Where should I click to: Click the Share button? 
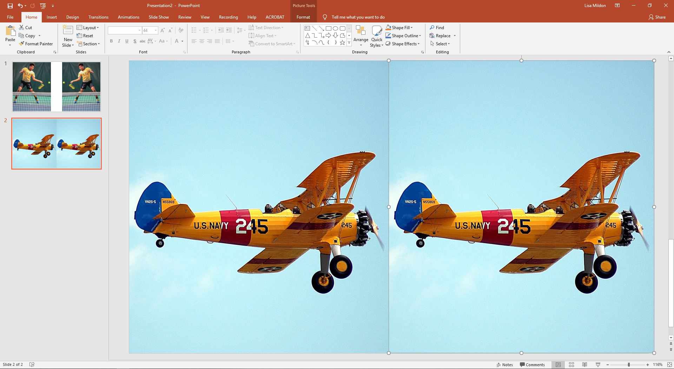tap(657, 17)
